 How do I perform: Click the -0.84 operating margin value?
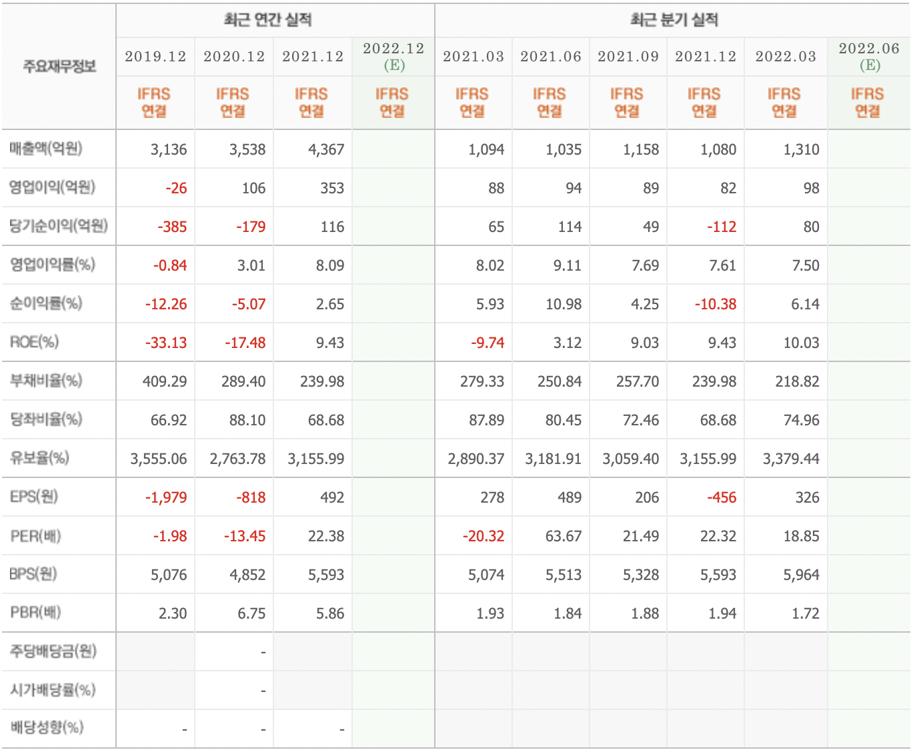click(x=170, y=265)
